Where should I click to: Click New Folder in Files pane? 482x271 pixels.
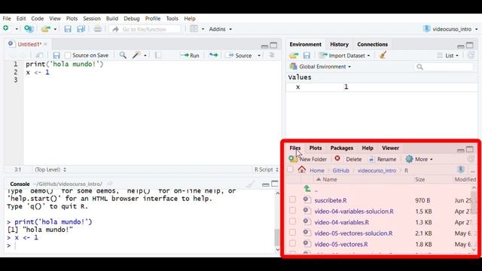point(308,159)
